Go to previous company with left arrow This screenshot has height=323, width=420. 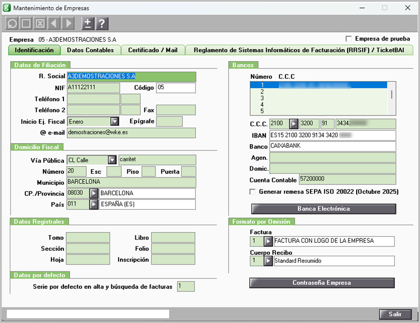pos(54,24)
